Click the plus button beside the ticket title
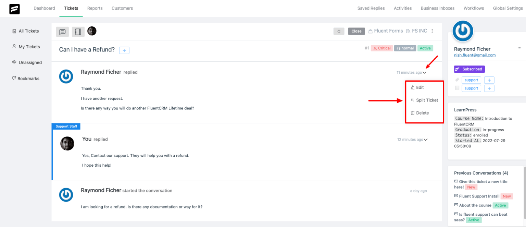Viewport: 526px width, 227px height. point(124,50)
